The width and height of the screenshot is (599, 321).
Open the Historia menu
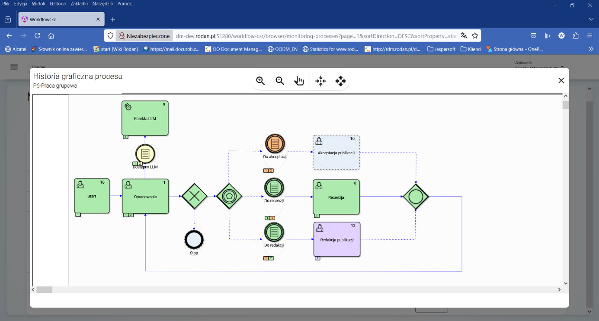click(58, 3)
